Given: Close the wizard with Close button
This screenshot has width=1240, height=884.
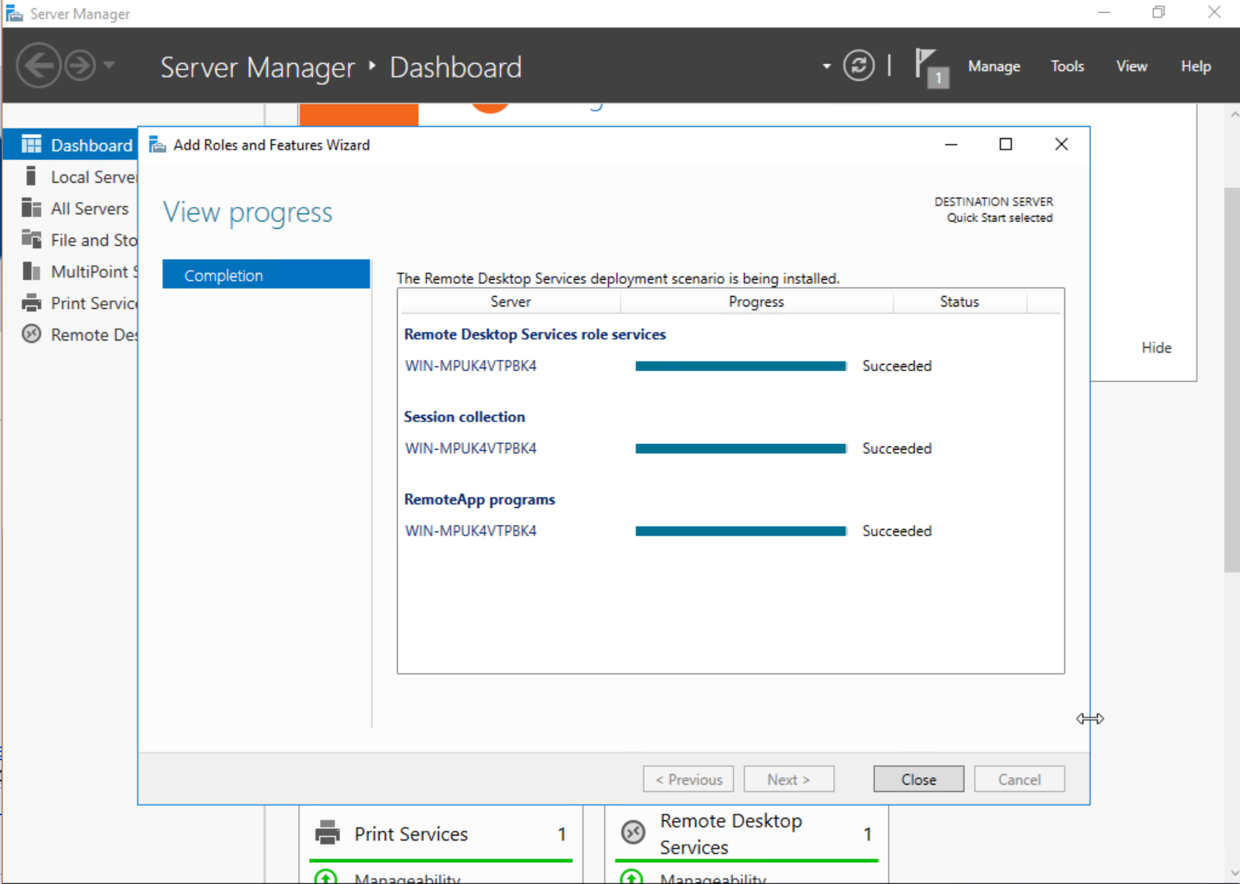Looking at the screenshot, I should pyautogui.click(x=919, y=779).
